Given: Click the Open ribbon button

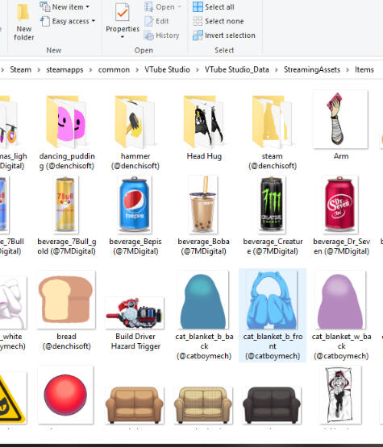Looking at the screenshot, I should (x=160, y=6).
